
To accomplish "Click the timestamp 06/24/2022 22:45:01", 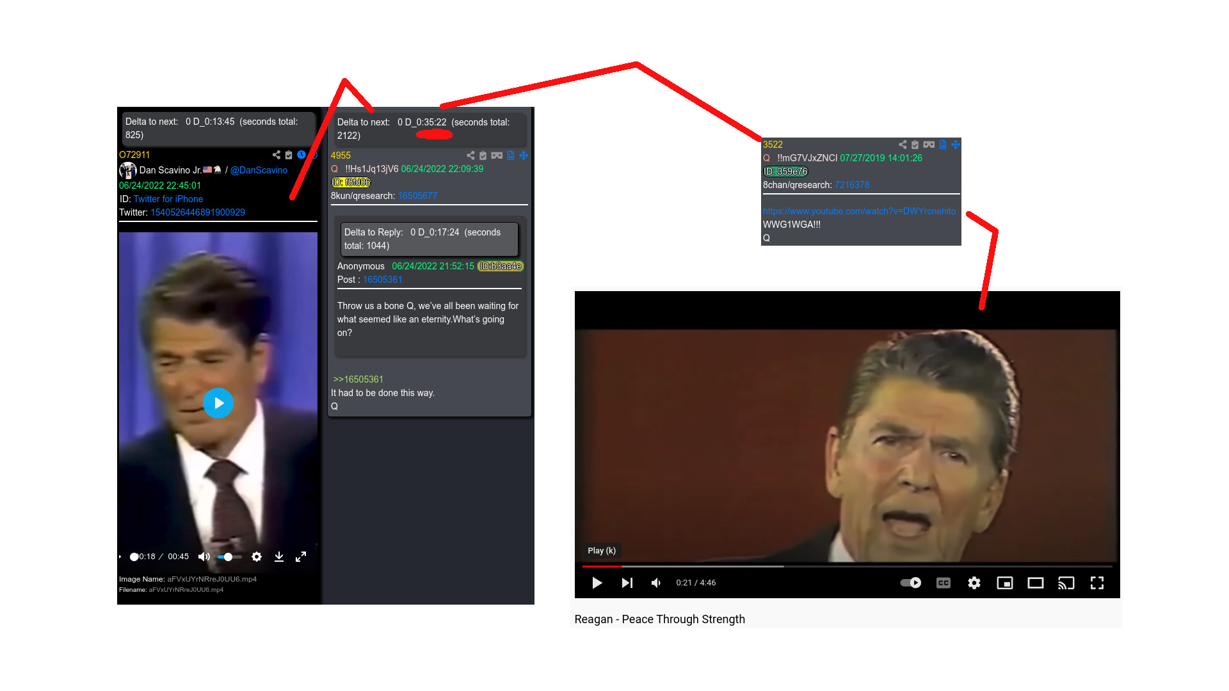I will click(160, 186).
